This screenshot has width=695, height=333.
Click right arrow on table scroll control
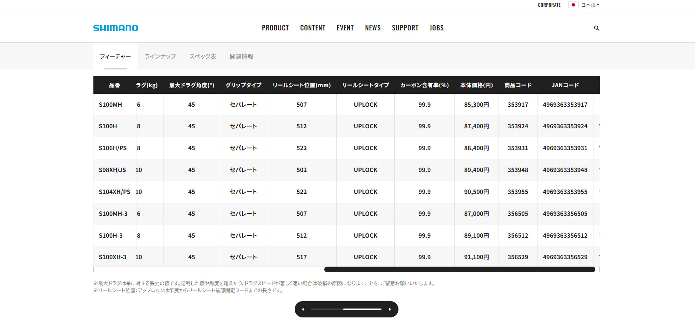coord(390,309)
